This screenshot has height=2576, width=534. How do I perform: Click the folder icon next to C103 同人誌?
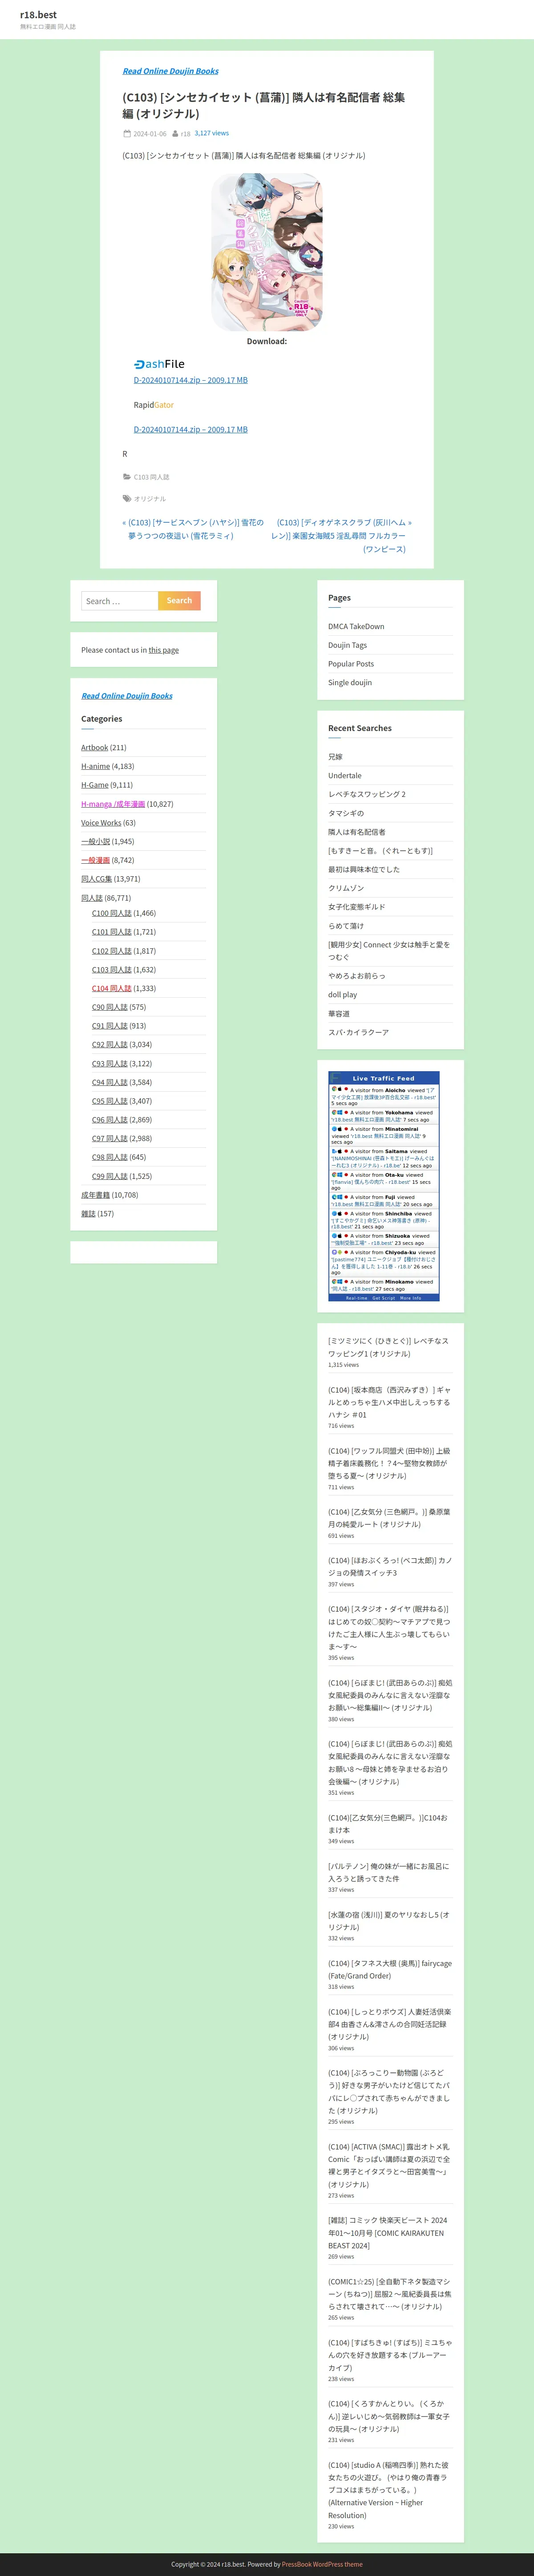pos(127,477)
